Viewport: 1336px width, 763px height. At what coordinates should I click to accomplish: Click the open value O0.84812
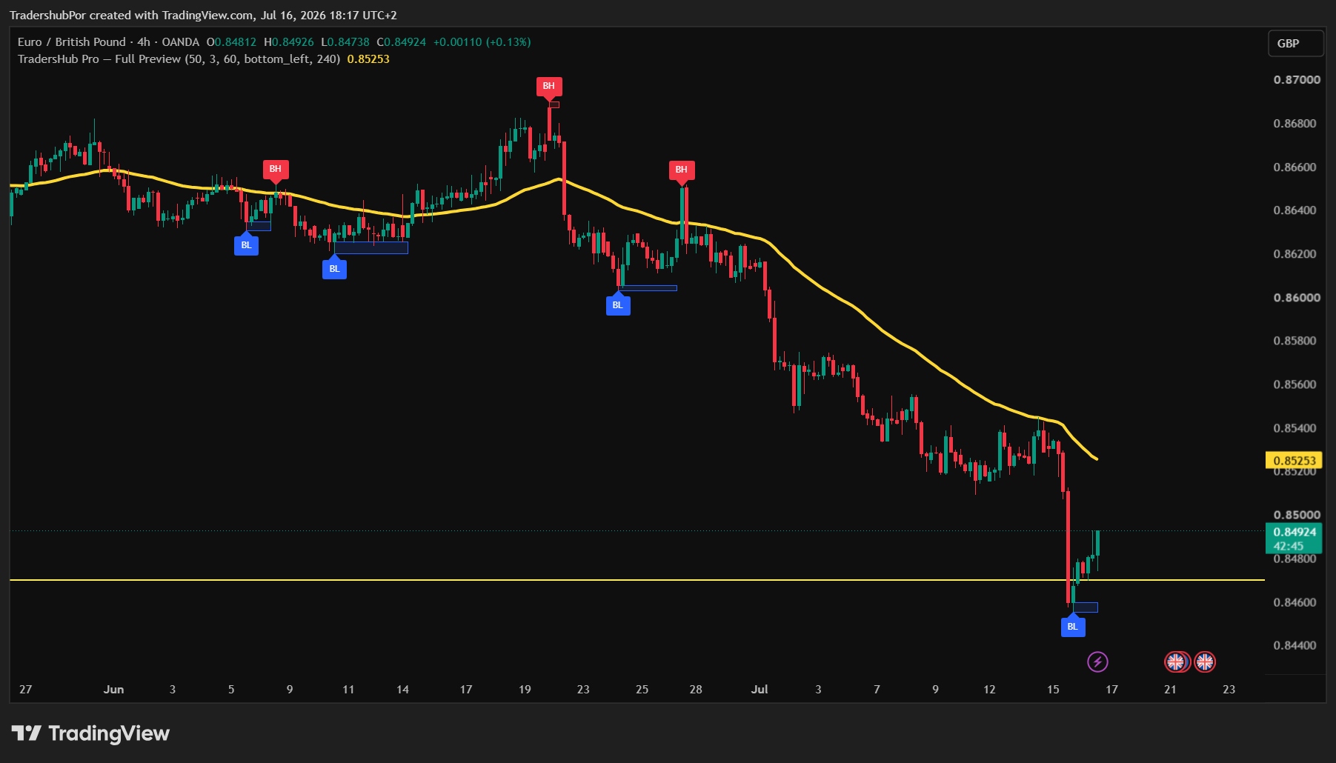(231, 42)
